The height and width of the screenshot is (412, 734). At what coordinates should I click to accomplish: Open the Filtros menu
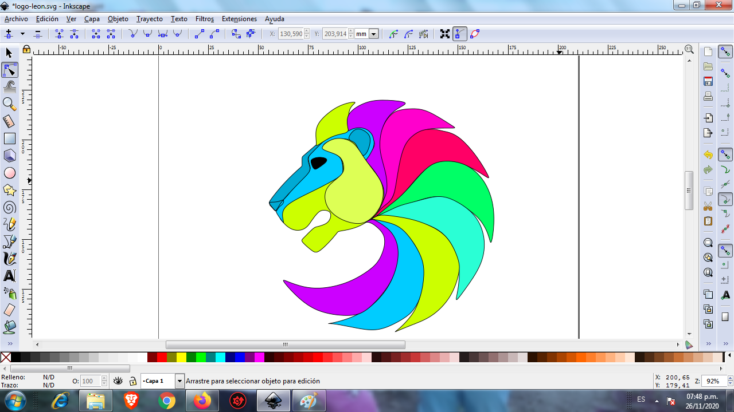coord(205,19)
